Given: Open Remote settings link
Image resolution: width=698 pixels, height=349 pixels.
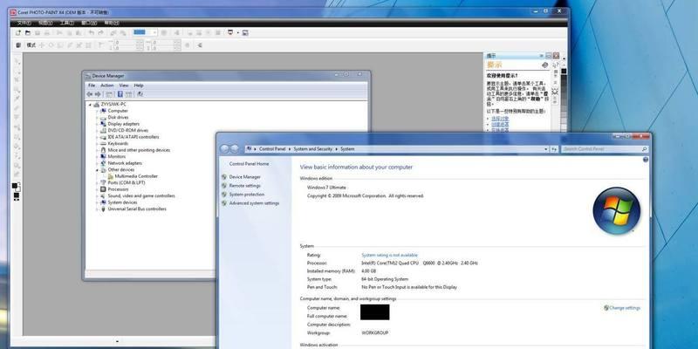Looking at the screenshot, I should coord(245,186).
